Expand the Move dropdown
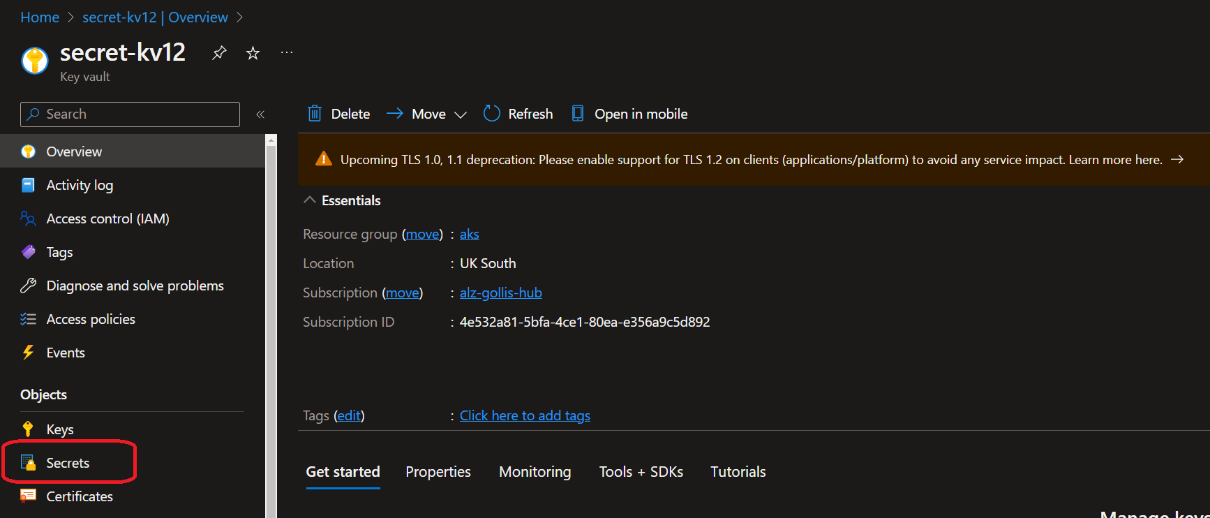Image resolution: width=1210 pixels, height=518 pixels. point(460,114)
